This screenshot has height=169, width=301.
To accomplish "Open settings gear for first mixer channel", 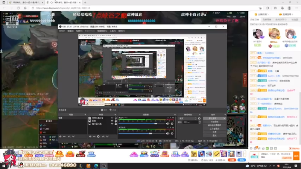I will pos(172,124).
